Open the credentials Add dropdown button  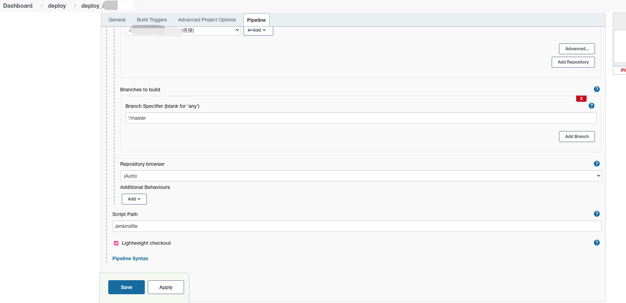[x=258, y=30]
